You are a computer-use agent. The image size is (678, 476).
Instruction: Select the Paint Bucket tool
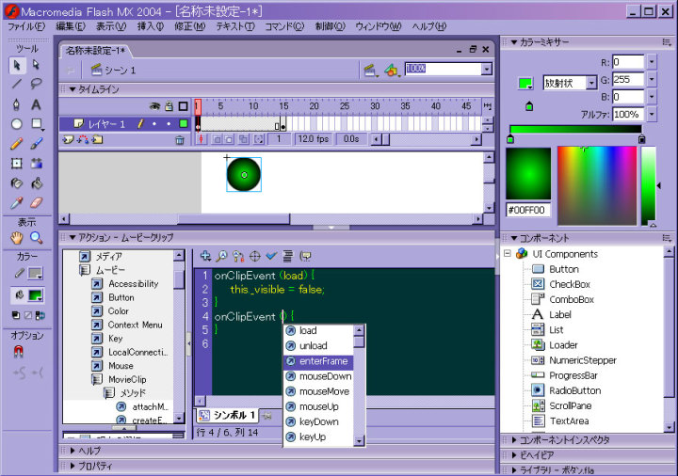(x=37, y=183)
